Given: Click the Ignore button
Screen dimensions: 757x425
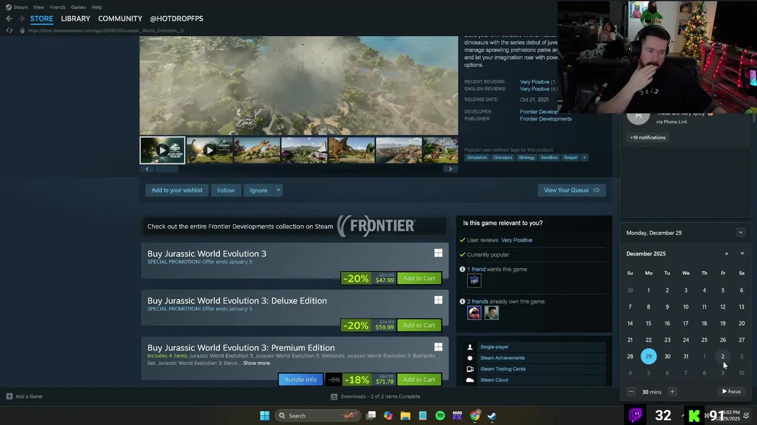Looking at the screenshot, I should click(x=258, y=190).
